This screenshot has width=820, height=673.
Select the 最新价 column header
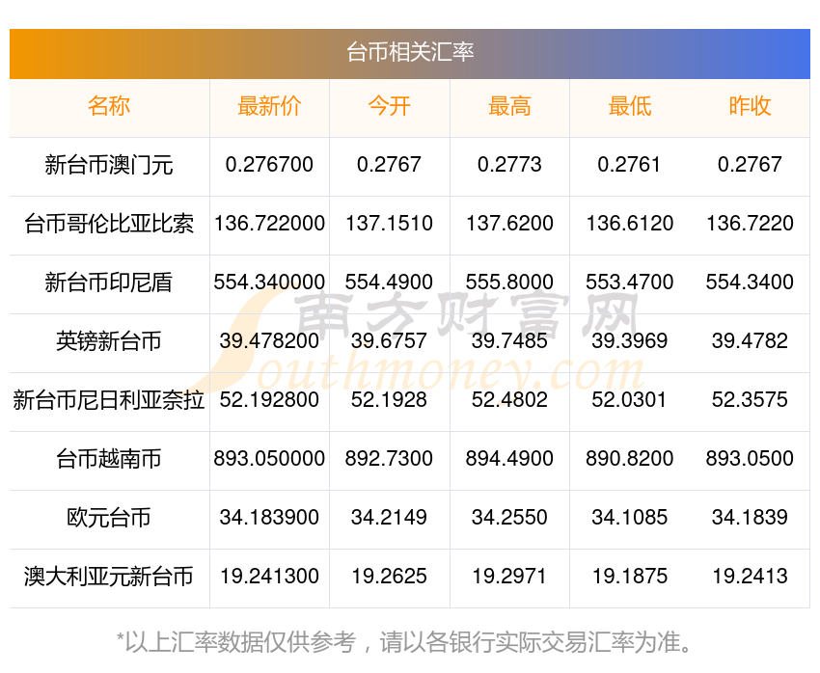(x=269, y=106)
